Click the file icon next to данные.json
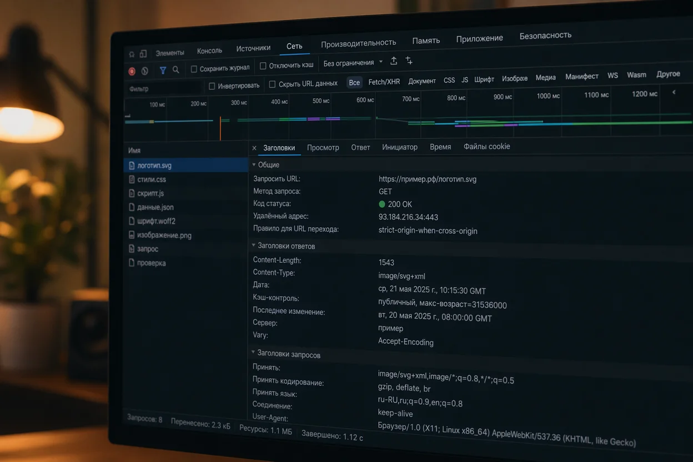Image resolution: width=693 pixels, height=462 pixels. click(132, 207)
